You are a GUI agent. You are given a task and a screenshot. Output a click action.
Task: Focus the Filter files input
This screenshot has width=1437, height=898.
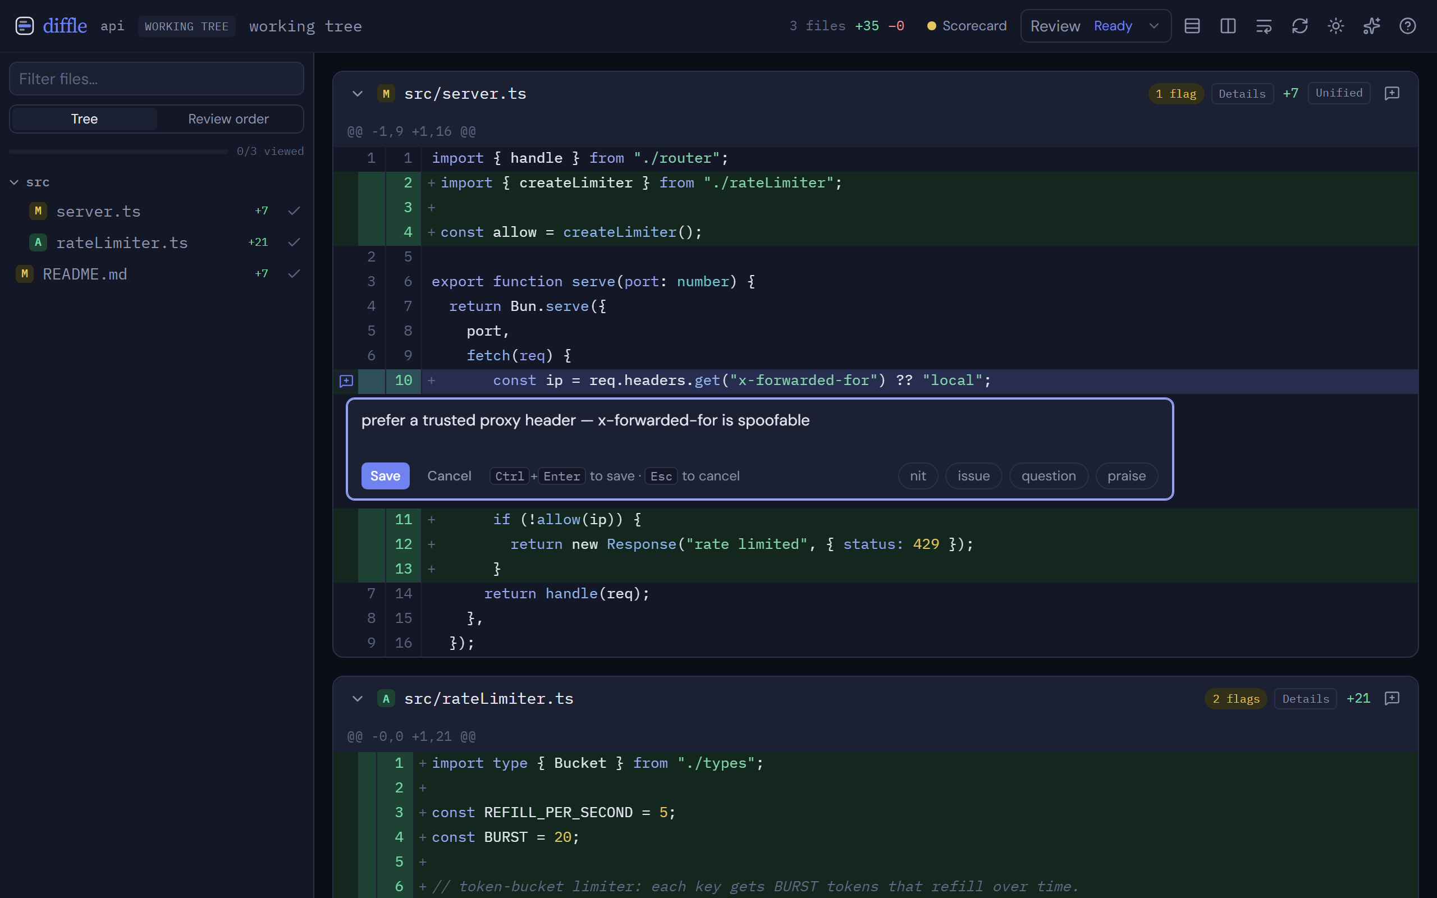tap(157, 79)
